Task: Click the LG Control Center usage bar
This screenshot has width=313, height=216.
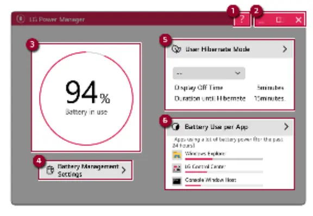Action: coord(224,172)
